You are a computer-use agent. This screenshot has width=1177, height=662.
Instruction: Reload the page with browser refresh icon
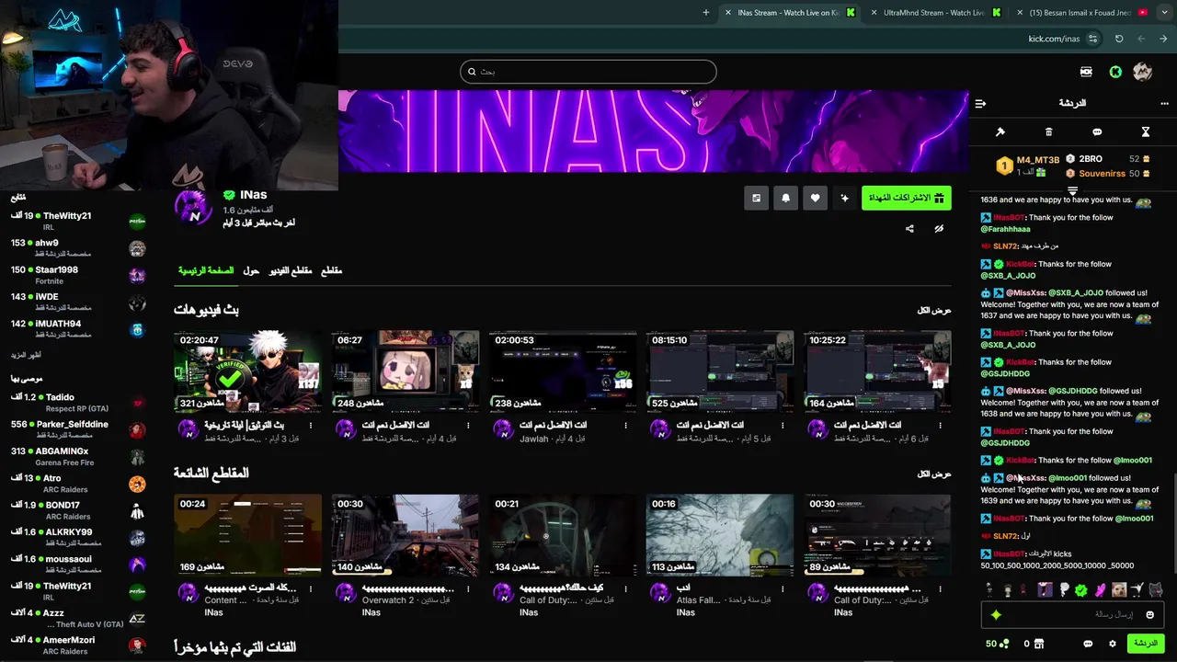pyautogui.click(x=1119, y=39)
